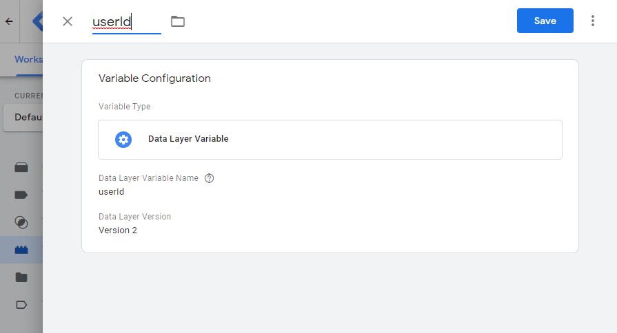Close the variable editor with the X icon

(68, 21)
